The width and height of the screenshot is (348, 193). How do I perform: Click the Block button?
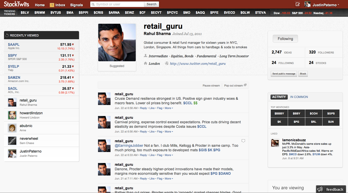(x=303, y=74)
